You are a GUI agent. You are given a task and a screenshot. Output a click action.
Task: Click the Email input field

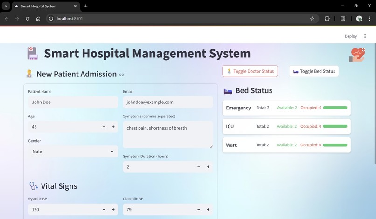[x=168, y=102]
